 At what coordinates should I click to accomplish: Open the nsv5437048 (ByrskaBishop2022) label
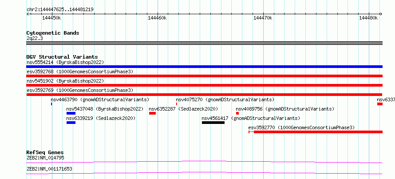coord(105,109)
